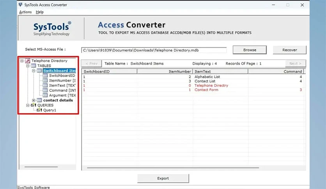Collapse the Telephone Directory root node
The image size is (326, 189).
pyautogui.click(x=22, y=61)
